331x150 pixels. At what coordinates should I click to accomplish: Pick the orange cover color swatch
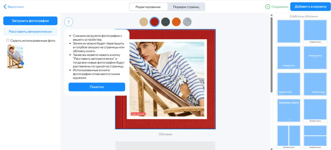(176, 22)
